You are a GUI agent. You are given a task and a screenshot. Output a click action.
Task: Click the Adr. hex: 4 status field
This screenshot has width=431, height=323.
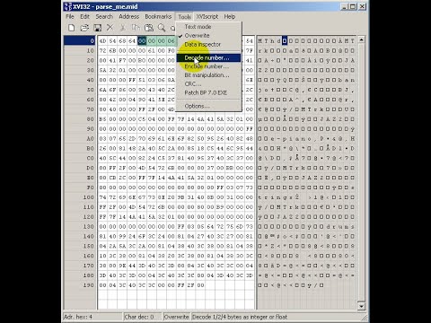coord(92,317)
